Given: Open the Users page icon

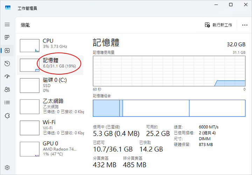Looking at the screenshot, I should 7,90.
